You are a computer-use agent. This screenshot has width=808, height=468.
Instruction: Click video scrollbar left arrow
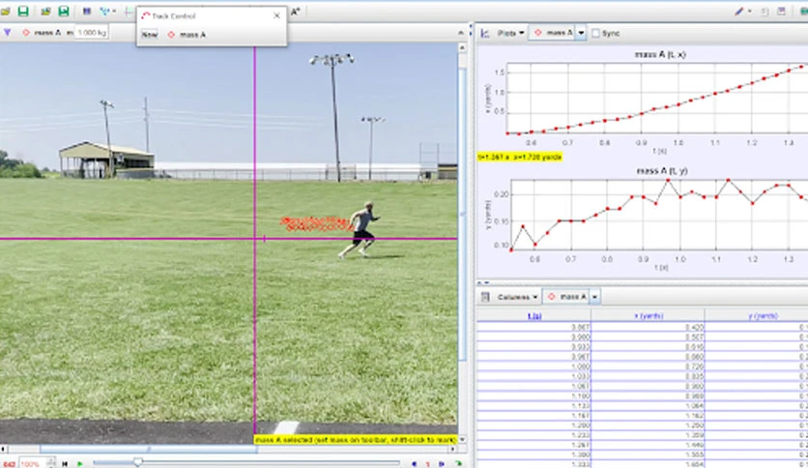pos(4,450)
